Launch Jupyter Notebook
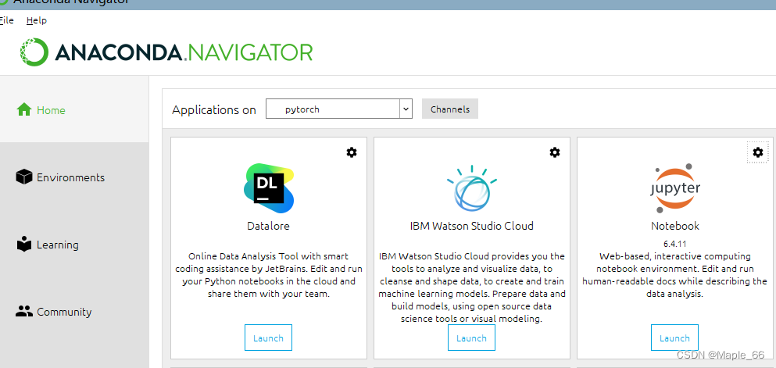The image size is (776, 368). pos(674,338)
